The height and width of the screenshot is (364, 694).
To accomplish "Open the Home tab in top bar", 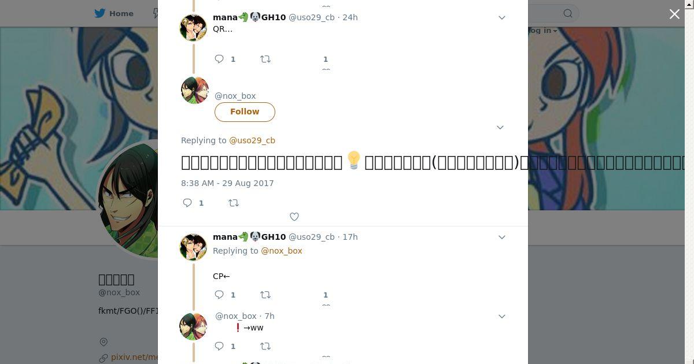I will point(115,13).
